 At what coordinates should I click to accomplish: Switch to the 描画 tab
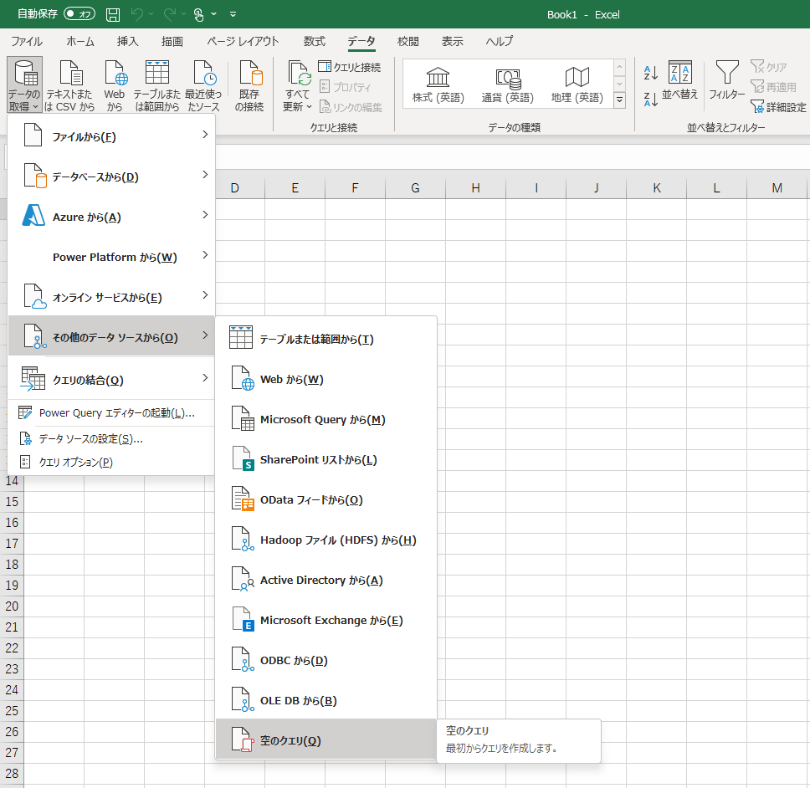pyautogui.click(x=172, y=41)
